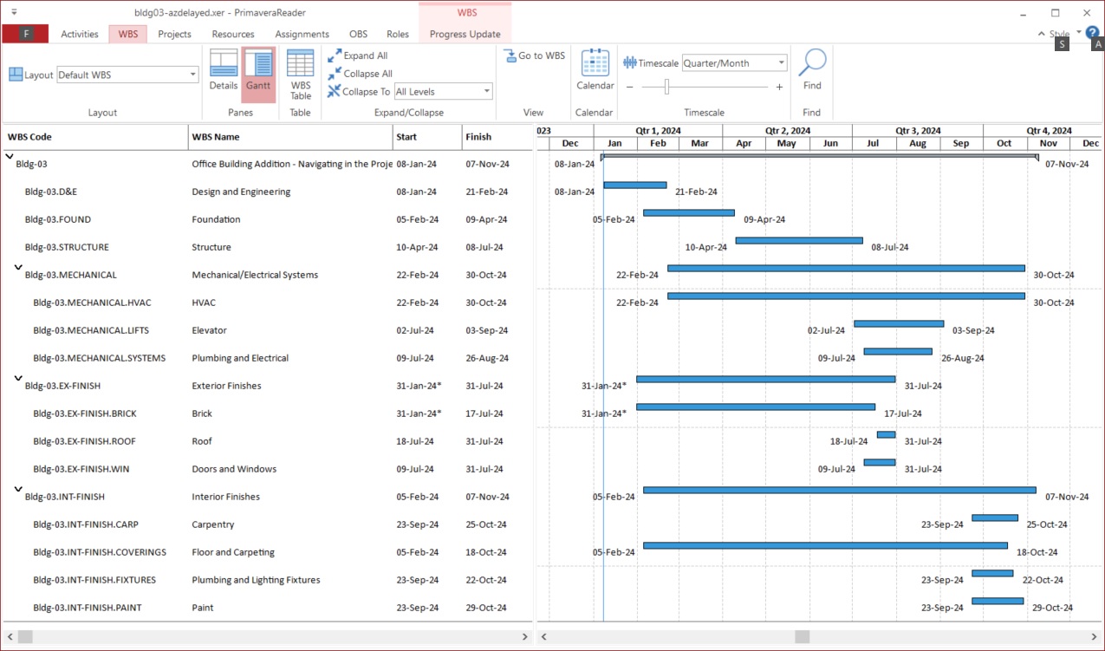This screenshot has width=1105, height=651.
Task: Open the help question mark icon
Action: 1092,33
